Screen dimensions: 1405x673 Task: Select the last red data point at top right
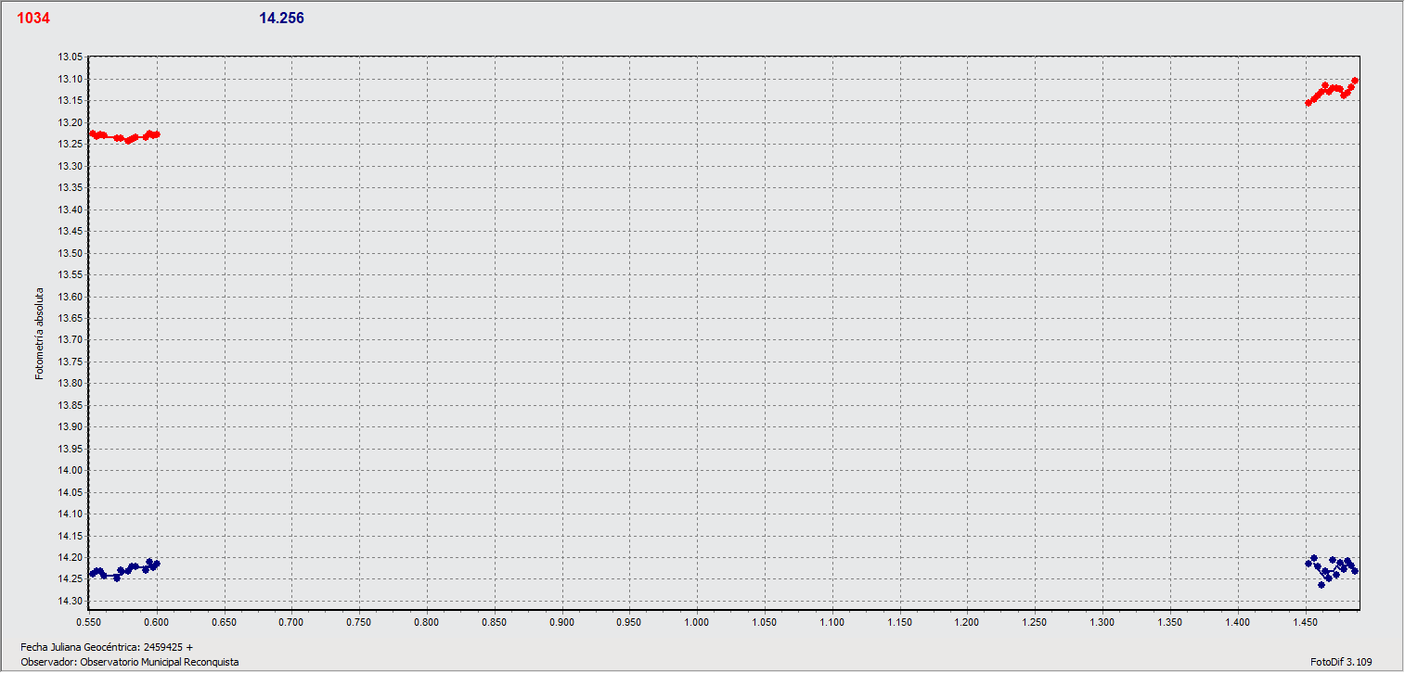pyautogui.click(x=1355, y=81)
